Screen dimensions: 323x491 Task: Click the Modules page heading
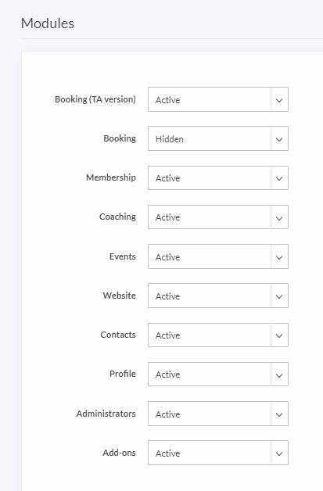(x=48, y=23)
